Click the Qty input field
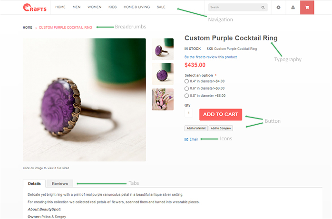332x219 pixels. click(x=189, y=113)
